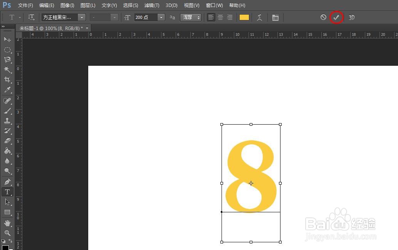Select the Rectangle shape tool
The width and height of the screenshot is (398, 250).
pyautogui.click(x=7, y=212)
